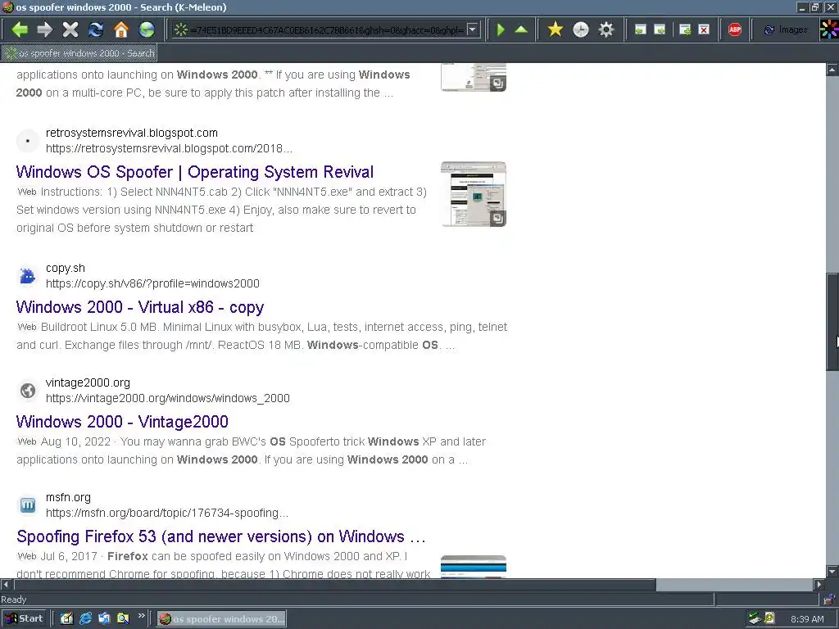Open the Windows Start menu
839x629 pixels.
(x=24, y=618)
